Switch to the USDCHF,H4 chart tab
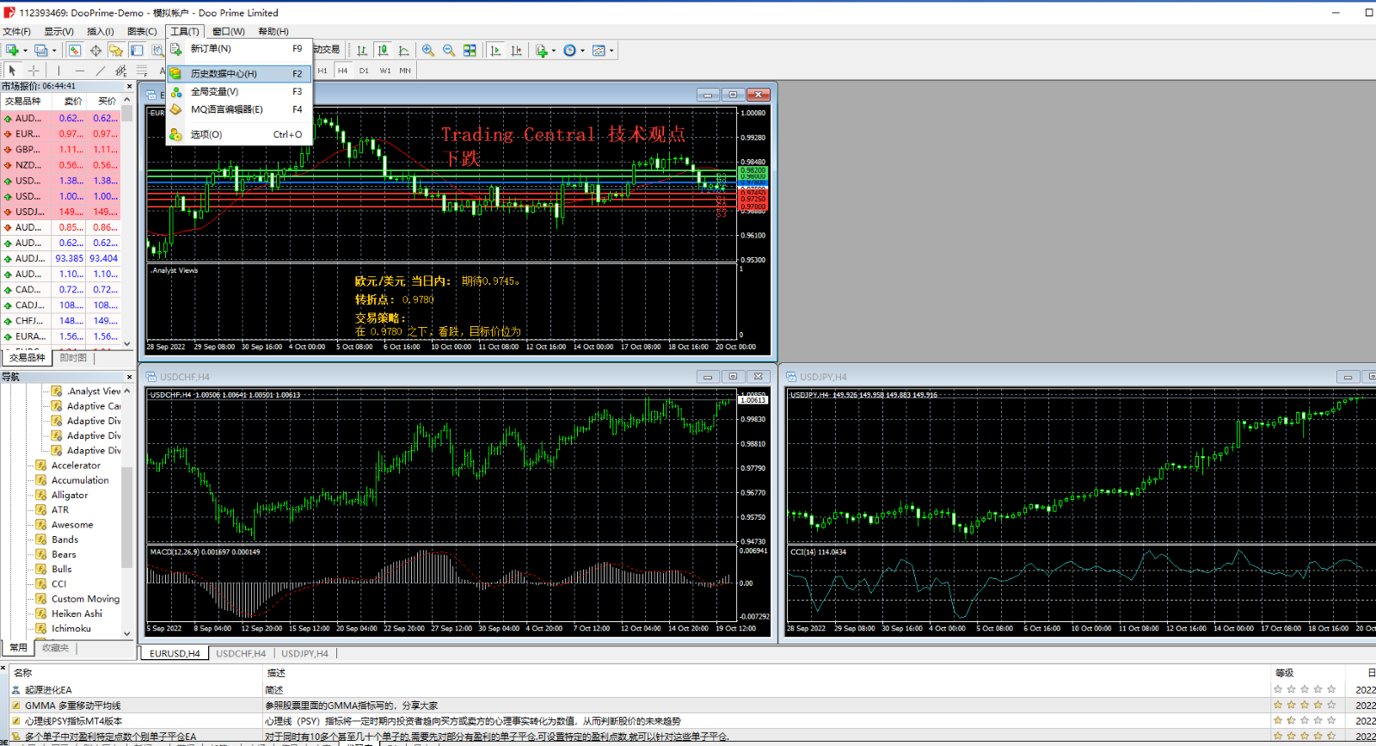Viewport: 1376px width, 746px height. click(241, 654)
